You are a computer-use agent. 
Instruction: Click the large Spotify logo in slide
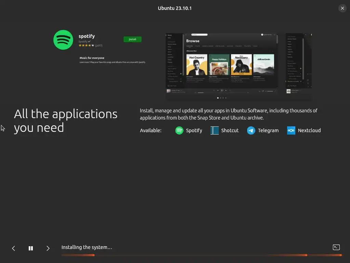coord(63,40)
